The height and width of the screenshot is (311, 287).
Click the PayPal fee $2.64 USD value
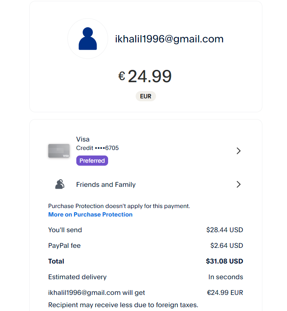point(226,246)
